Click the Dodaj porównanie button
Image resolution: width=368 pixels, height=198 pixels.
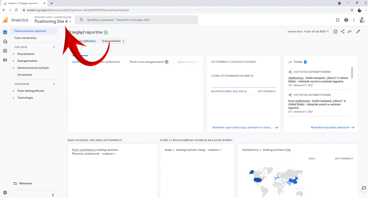(113, 41)
